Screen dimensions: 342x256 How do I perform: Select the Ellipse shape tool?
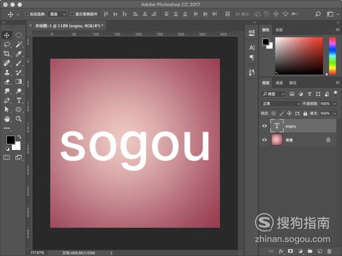19,110
